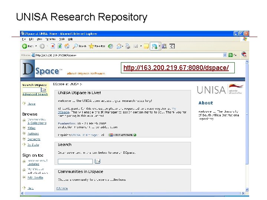Click the horizontal scrollbar left arrow
Image resolution: width=267 pixels, height=200 pixels.
tap(22, 193)
